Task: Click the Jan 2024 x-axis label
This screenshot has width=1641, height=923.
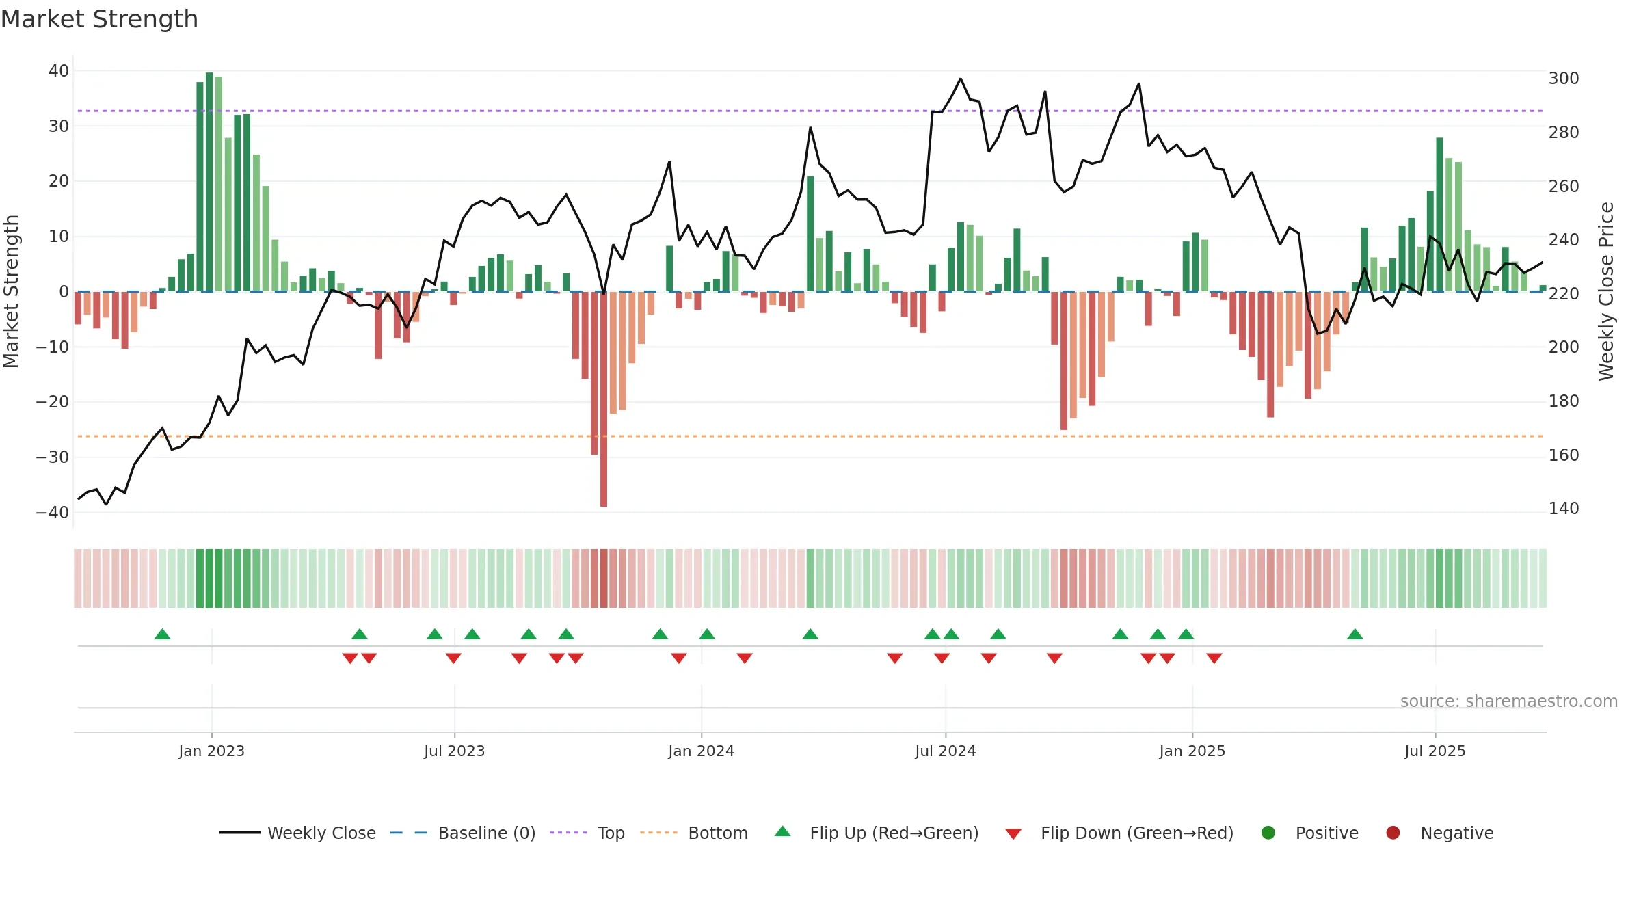Action: tap(702, 751)
